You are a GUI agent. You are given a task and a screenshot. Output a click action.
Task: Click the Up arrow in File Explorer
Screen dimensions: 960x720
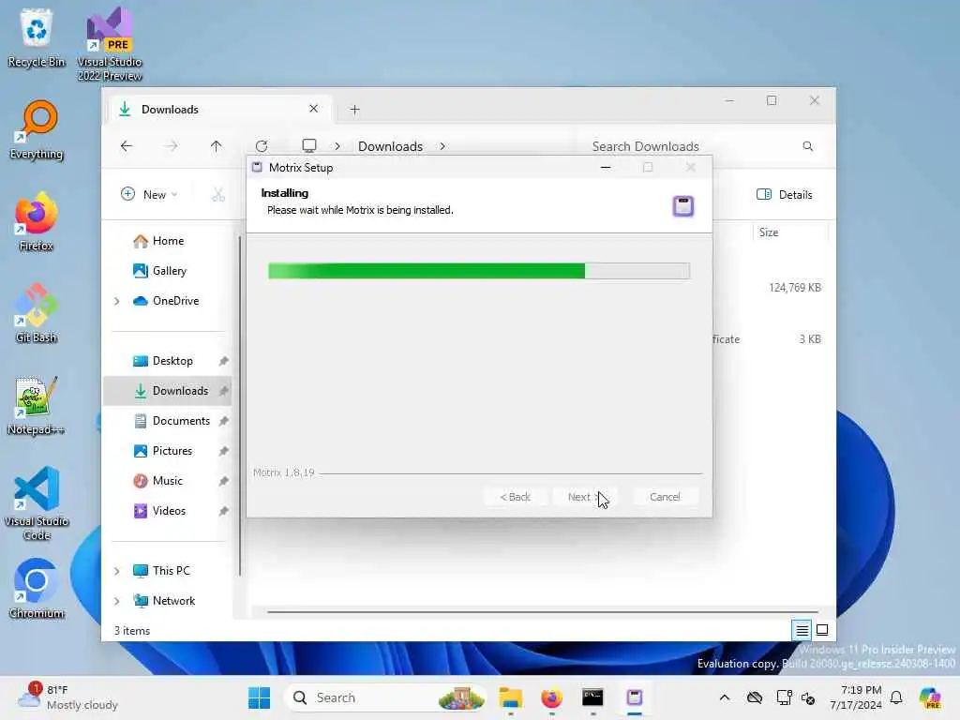click(216, 145)
